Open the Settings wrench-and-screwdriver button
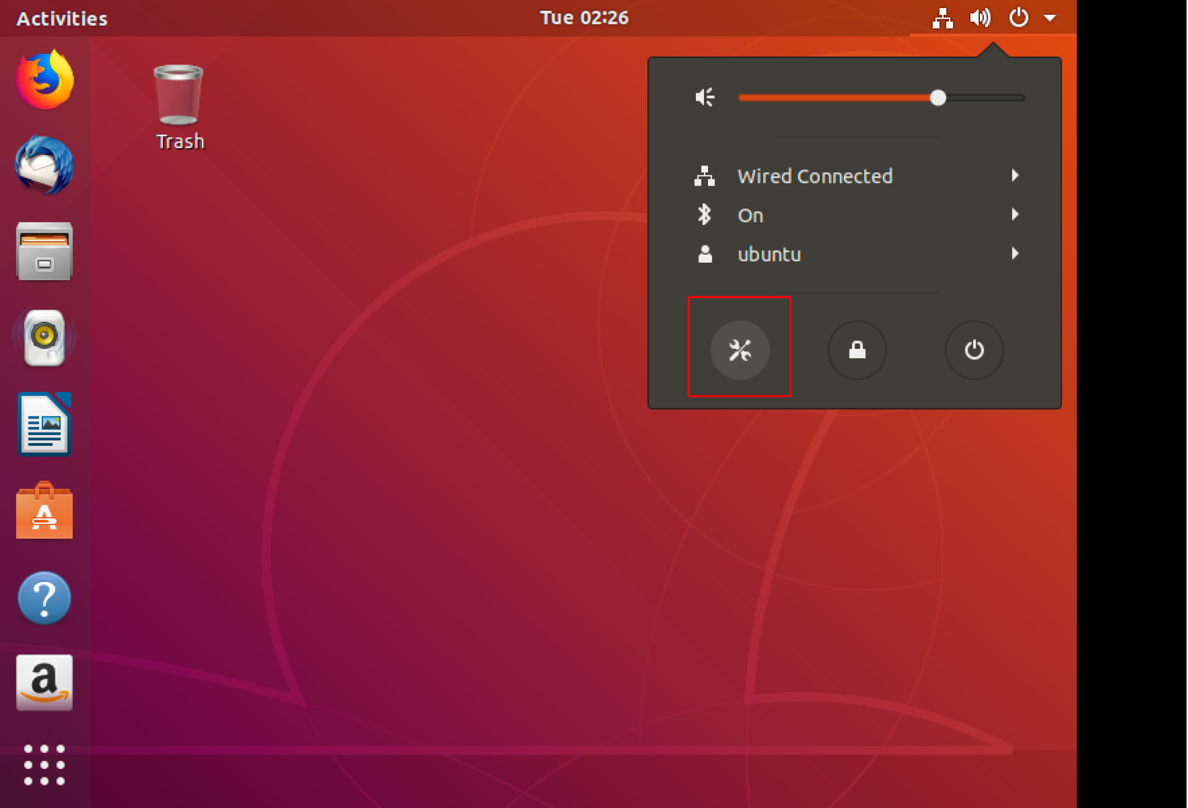 point(740,350)
